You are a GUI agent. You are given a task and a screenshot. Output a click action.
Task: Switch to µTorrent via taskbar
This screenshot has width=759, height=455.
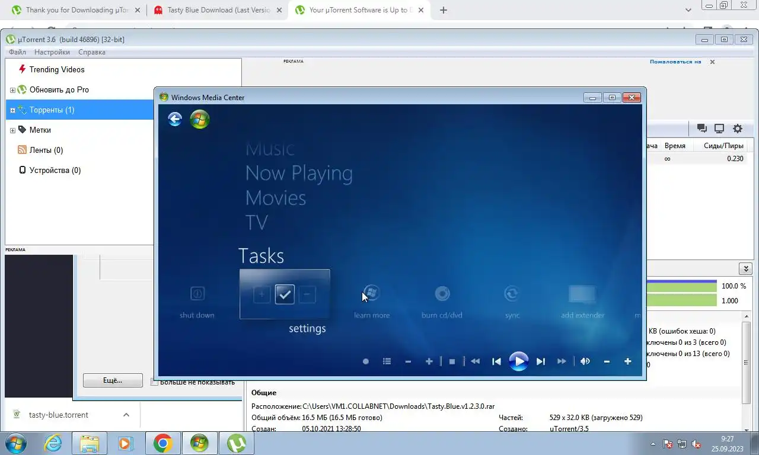coord(237,443)
